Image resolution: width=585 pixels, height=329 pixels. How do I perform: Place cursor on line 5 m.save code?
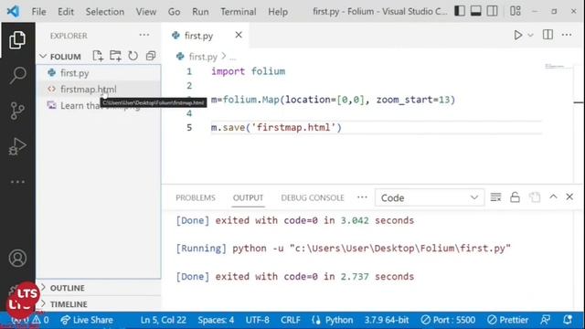[276, 128]
